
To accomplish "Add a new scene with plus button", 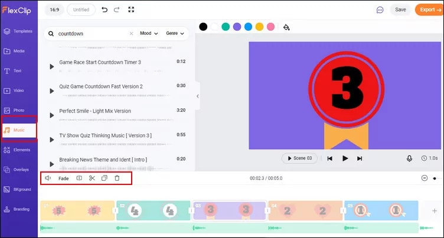I will coord(435,210).
